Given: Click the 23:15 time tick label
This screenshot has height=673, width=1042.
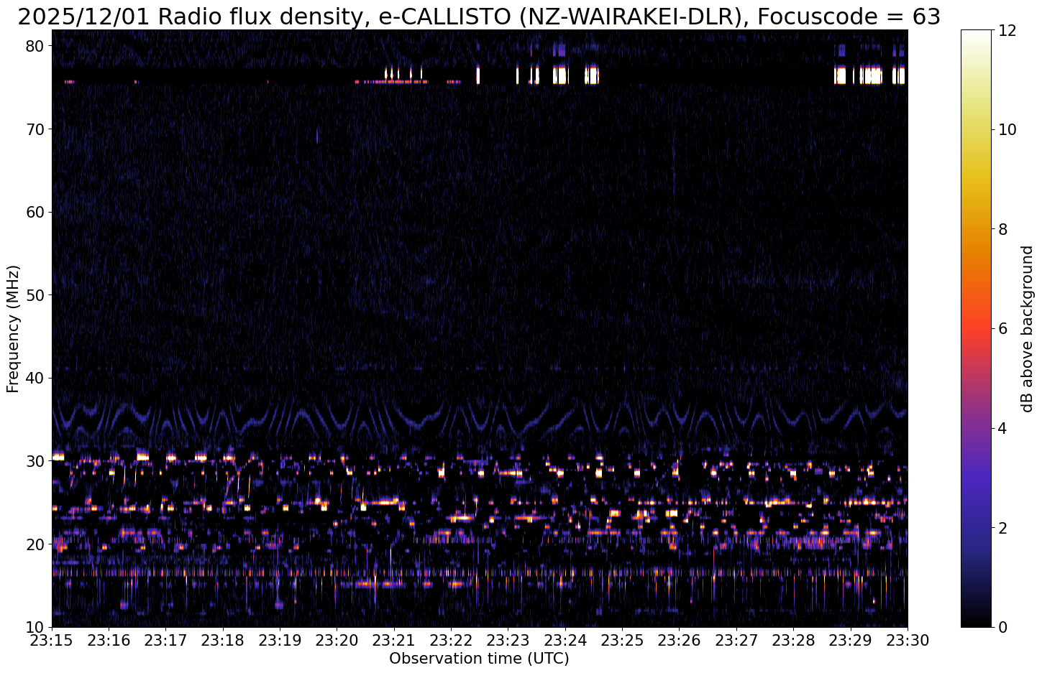Looking at the screenshot, I should [x=52, y=640].
